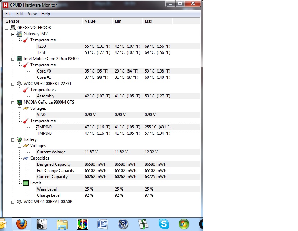The image size is (298, 231).
Task: Collapse NVIDIA Voltages section
Action: click(x=19, y=109)
